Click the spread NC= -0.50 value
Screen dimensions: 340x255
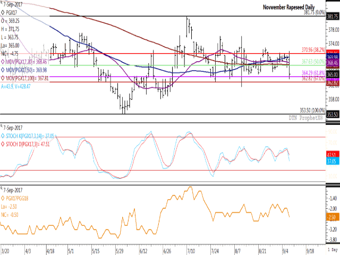[x=10, y=215]
